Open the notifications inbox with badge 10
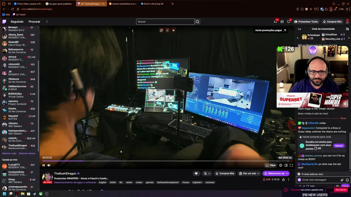This screenshot has height=197, width=351. [275, 22]
